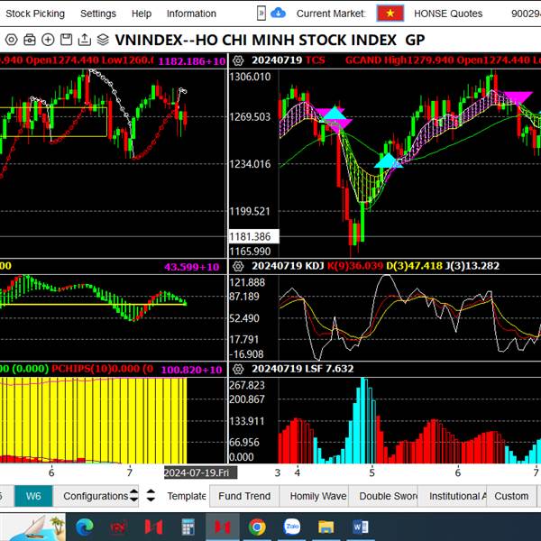Open the Settings menu
The height and width of the screenshot is (541, 541).
click(97, 14)
